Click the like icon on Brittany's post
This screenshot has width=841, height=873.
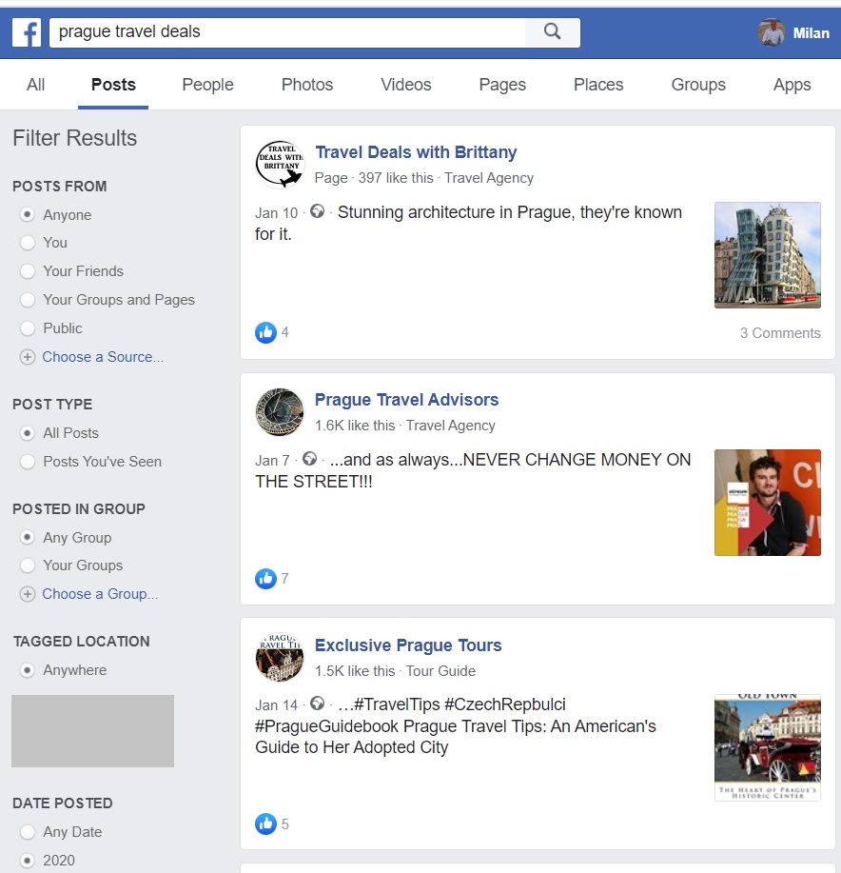pos(265,332)
